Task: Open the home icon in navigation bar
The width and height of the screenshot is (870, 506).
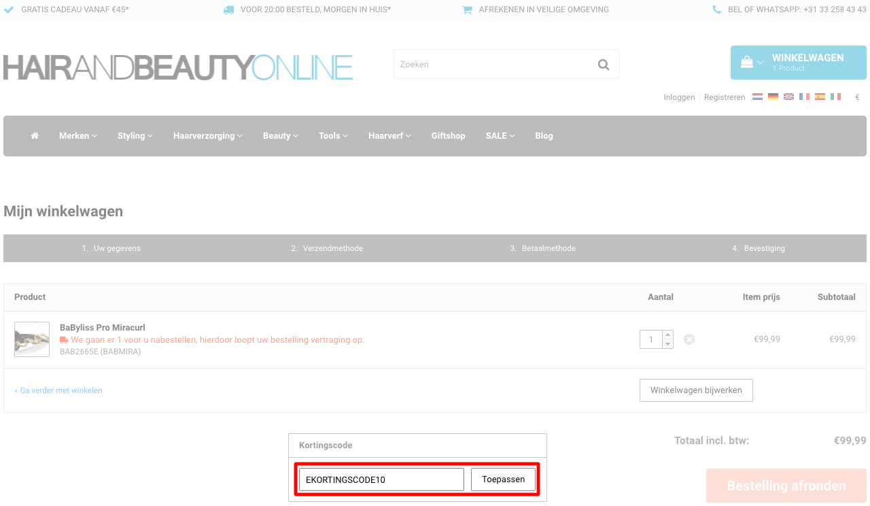Action: click(35, 136)
